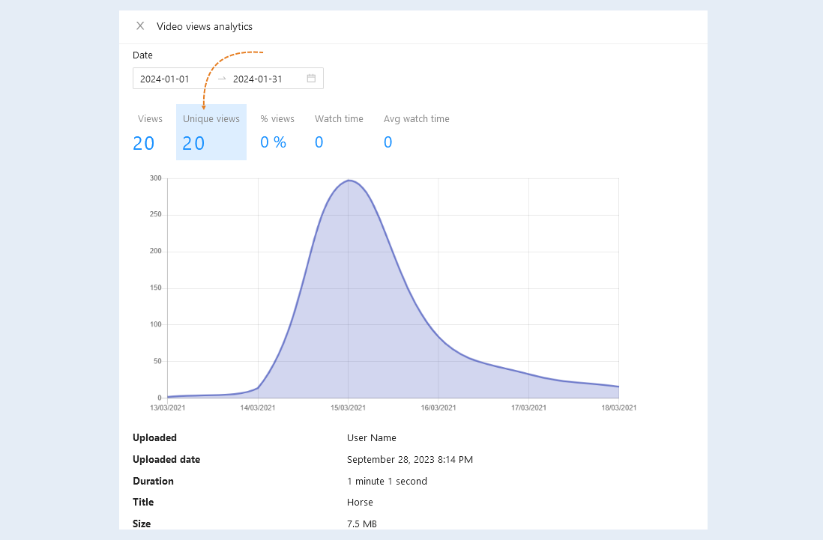
Task: Click the arrow between date fields
Action: [x=222, y=79]
